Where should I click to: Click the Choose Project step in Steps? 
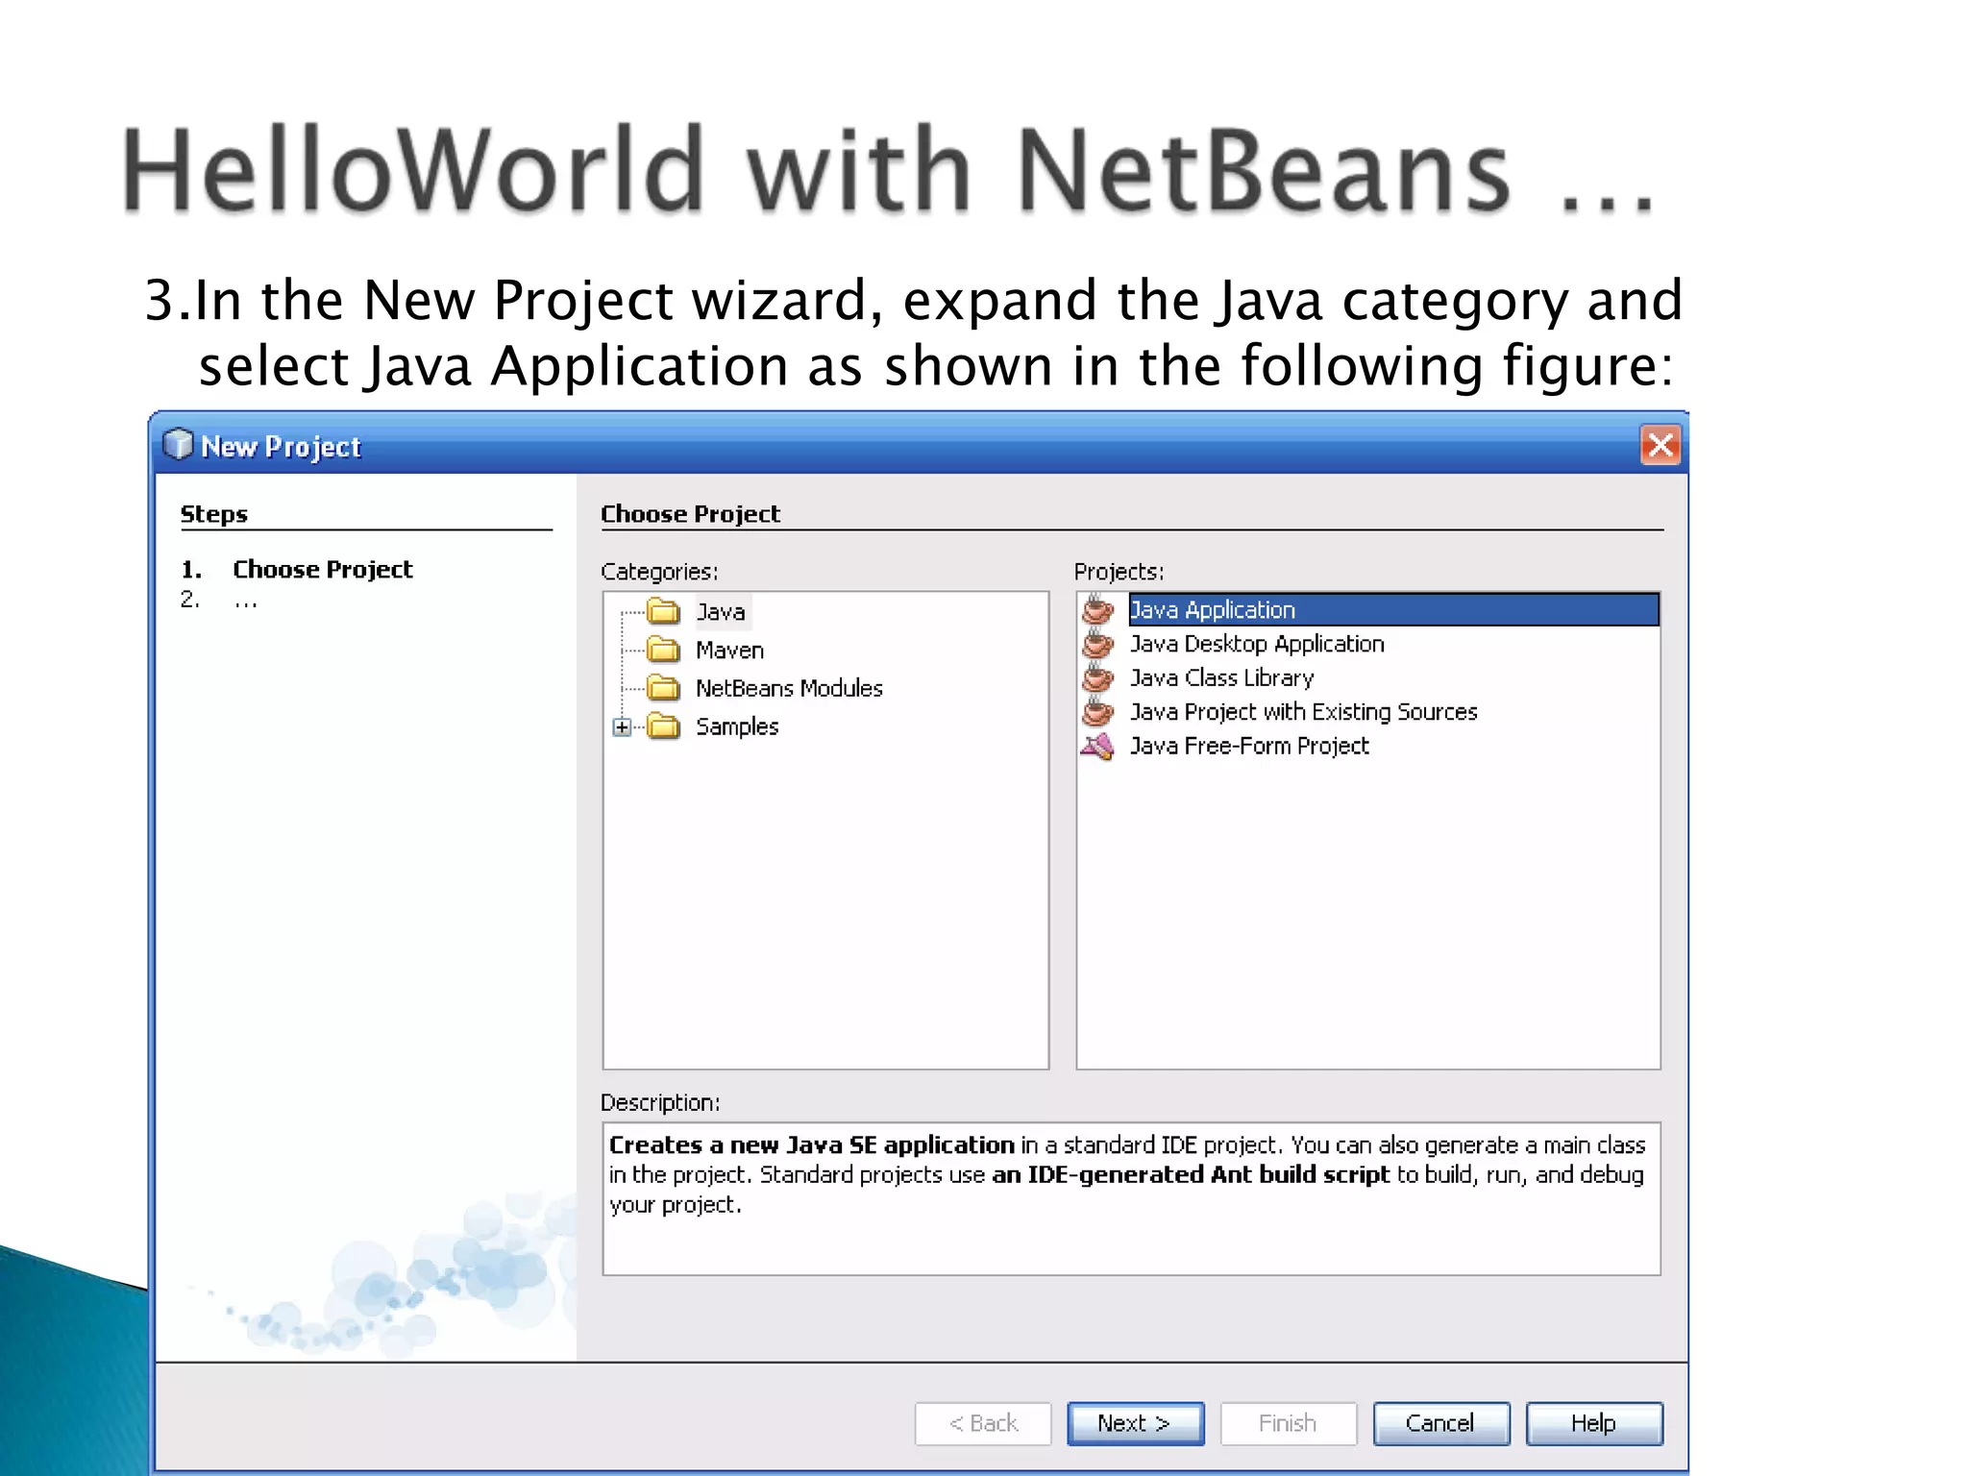[322, 569]
